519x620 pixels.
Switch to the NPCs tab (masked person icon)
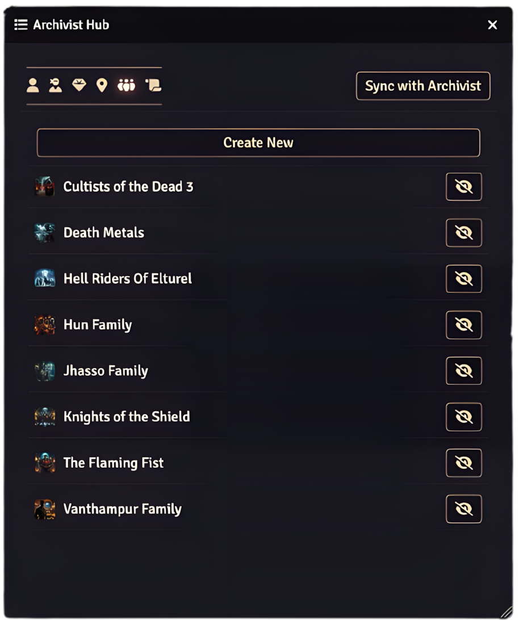point(55,86)
